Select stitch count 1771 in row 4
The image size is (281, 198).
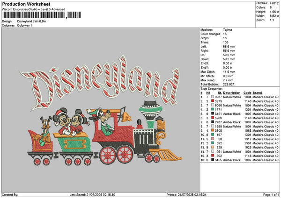[x=218, y=110]
